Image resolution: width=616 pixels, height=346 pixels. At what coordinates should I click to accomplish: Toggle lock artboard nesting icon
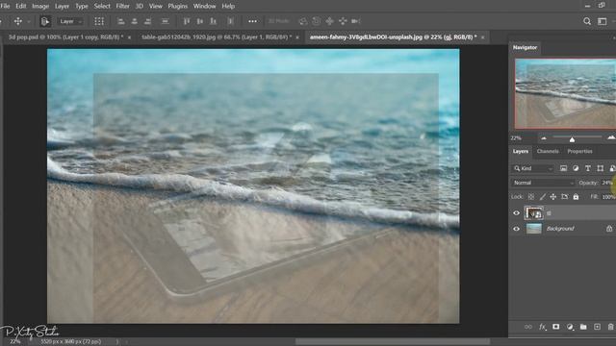coord(565,197)
